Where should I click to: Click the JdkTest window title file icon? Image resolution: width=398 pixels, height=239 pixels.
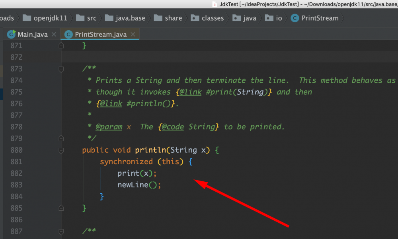pos(215,4)
